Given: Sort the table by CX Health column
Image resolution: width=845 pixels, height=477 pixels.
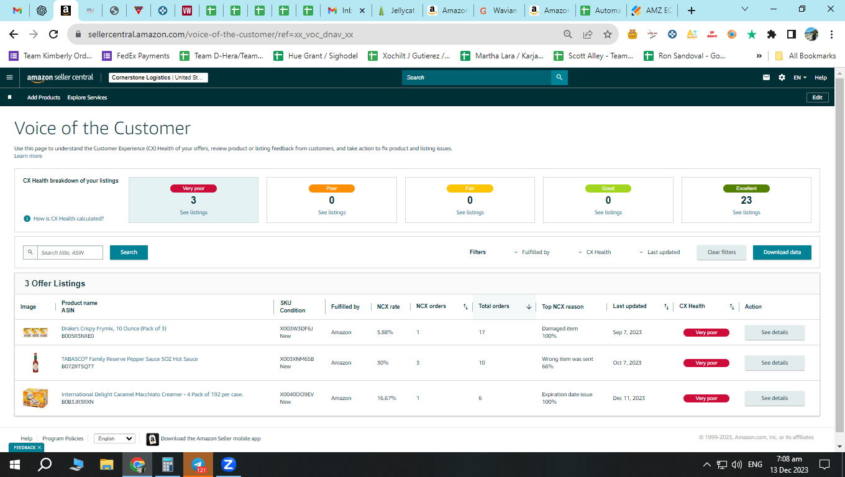Looking at the screenshot, I should coord(731,307).
